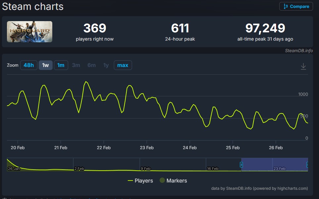Image resolution: width=319 pixels, height=199 pixels.
Task: Click the green Markers legend circle
Action: click(162, 181)
